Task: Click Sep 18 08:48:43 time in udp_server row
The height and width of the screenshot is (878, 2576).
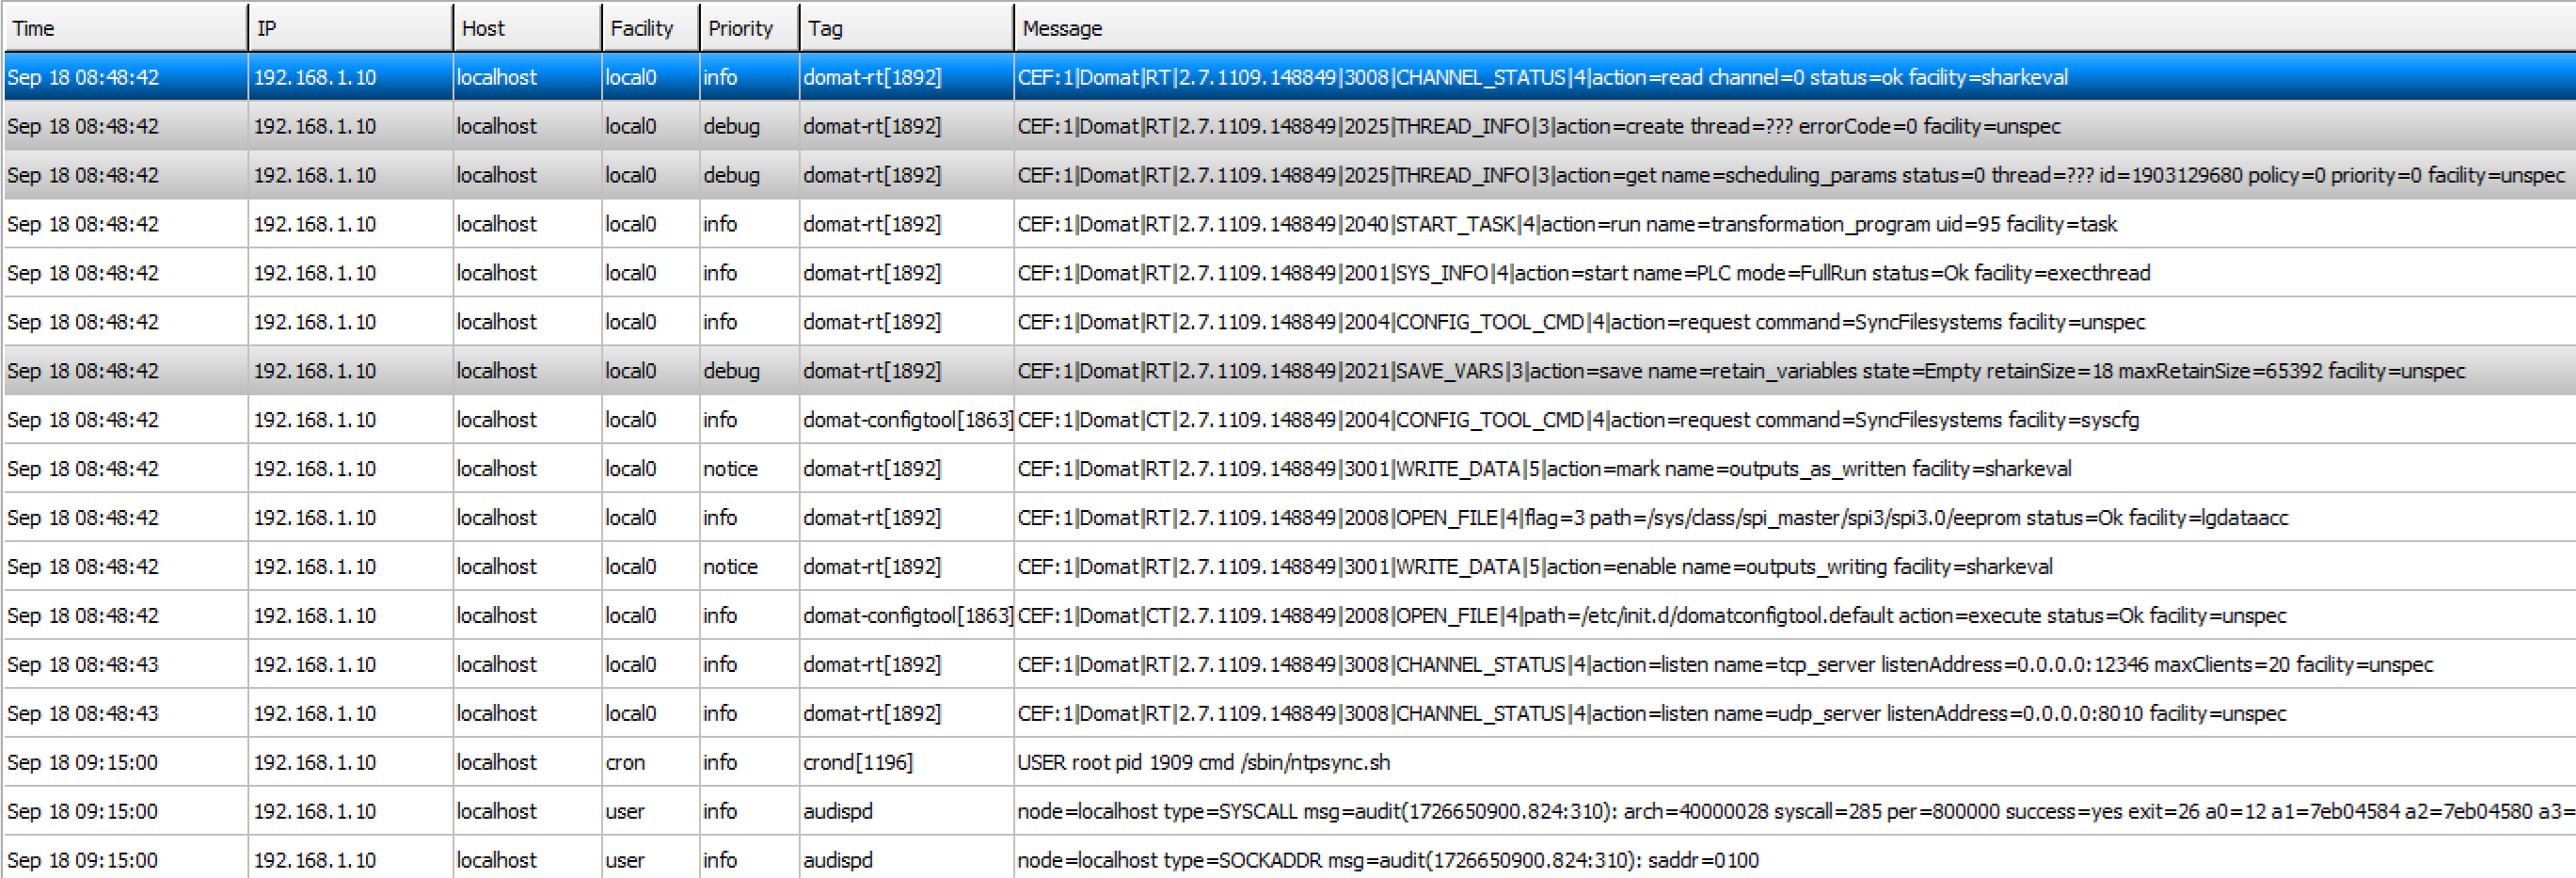Action: pyautogui.click(x=83, y=714)
